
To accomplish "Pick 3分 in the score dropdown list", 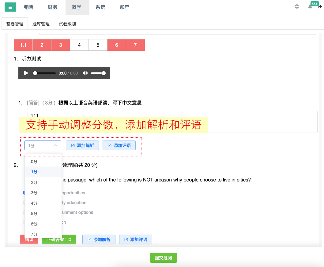I will click(x=34, y=193).
